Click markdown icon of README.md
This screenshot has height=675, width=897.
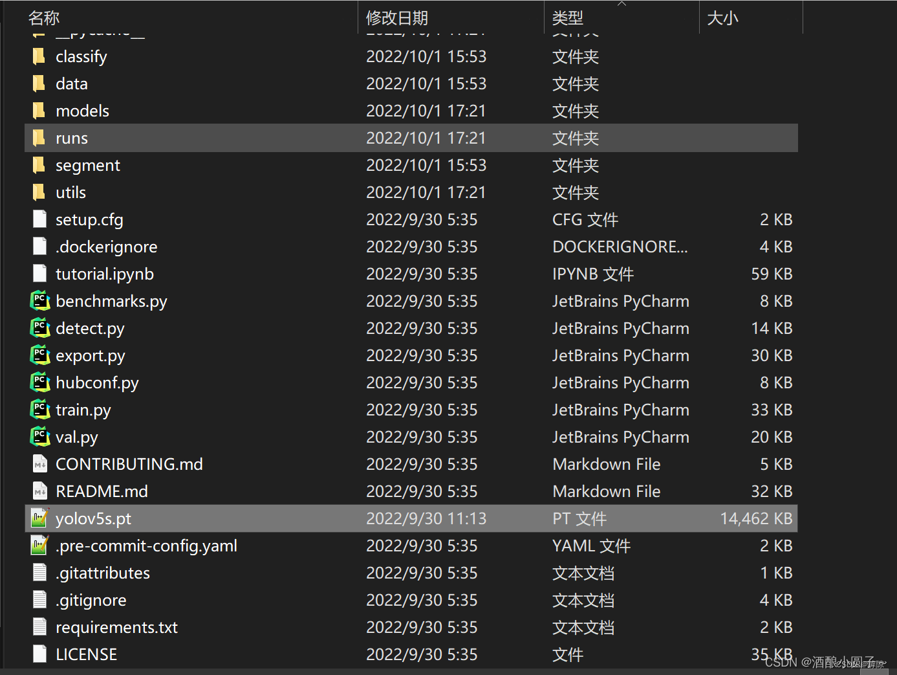[39, 491]
